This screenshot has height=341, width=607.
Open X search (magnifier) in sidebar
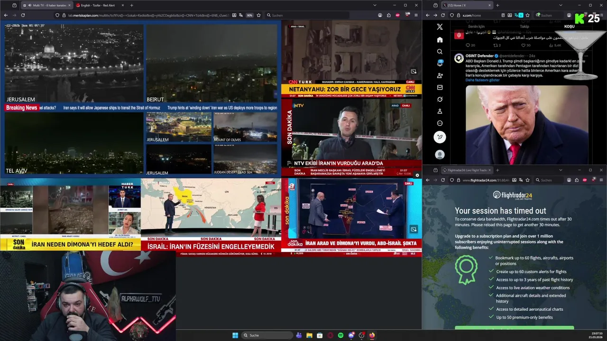pyautogui.click(x=440, y=52)
